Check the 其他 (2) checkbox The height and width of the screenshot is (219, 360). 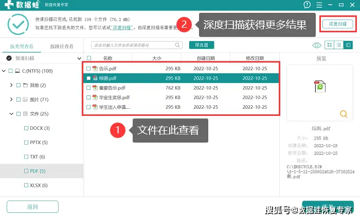tap(19, 85)
